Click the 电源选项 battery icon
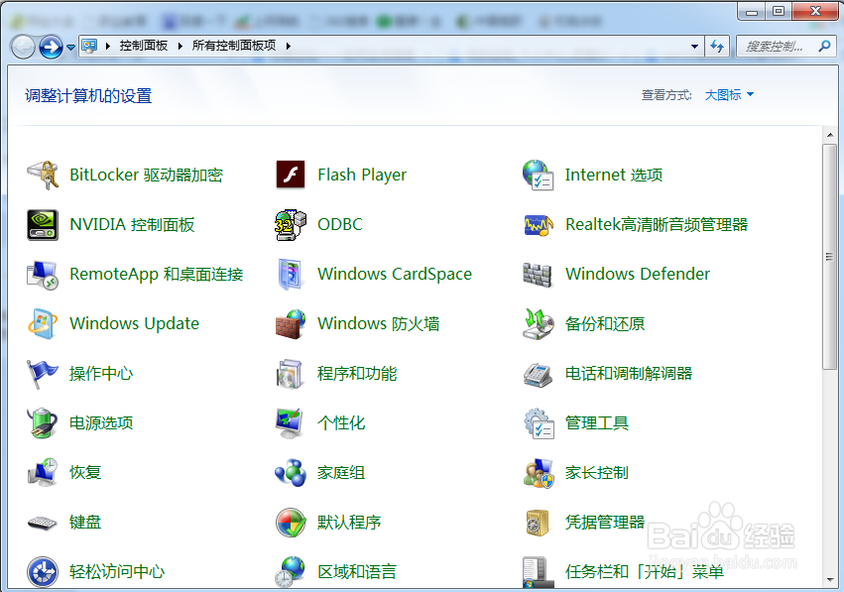The image size is (844, 592). (43, 423)
